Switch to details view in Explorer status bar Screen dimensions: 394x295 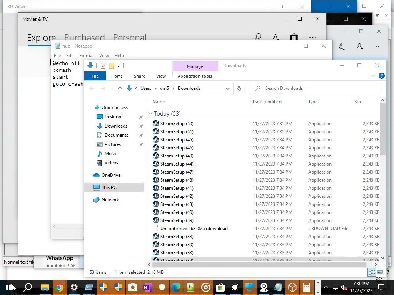coord(372,272)
